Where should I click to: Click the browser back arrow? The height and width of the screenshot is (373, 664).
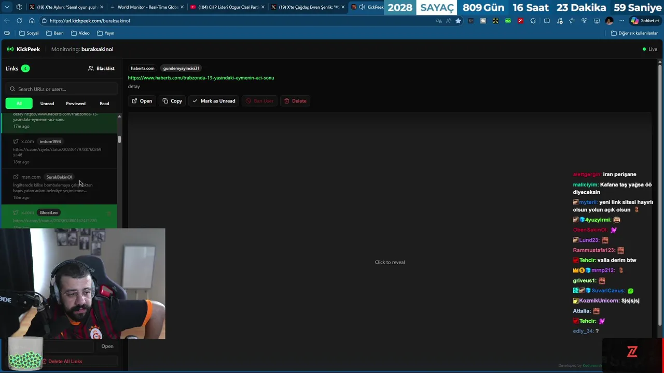click(x=7, y=21)
